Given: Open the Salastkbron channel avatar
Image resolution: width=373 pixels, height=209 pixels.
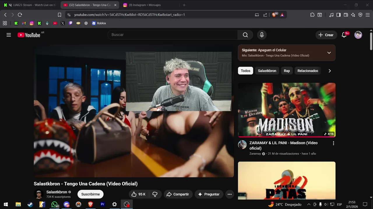Looking at the screenshot, I should 38,194.
